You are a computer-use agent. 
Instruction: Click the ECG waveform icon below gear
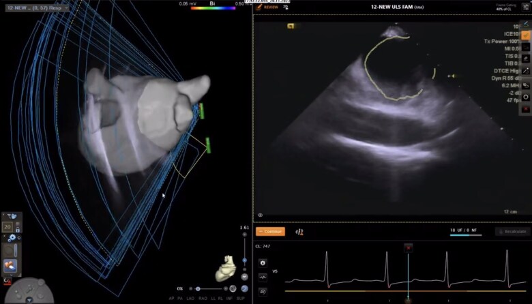[x=263, y=277]
